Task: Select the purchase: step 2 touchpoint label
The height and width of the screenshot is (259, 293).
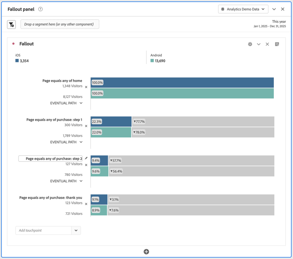Action: coord(51,159)
